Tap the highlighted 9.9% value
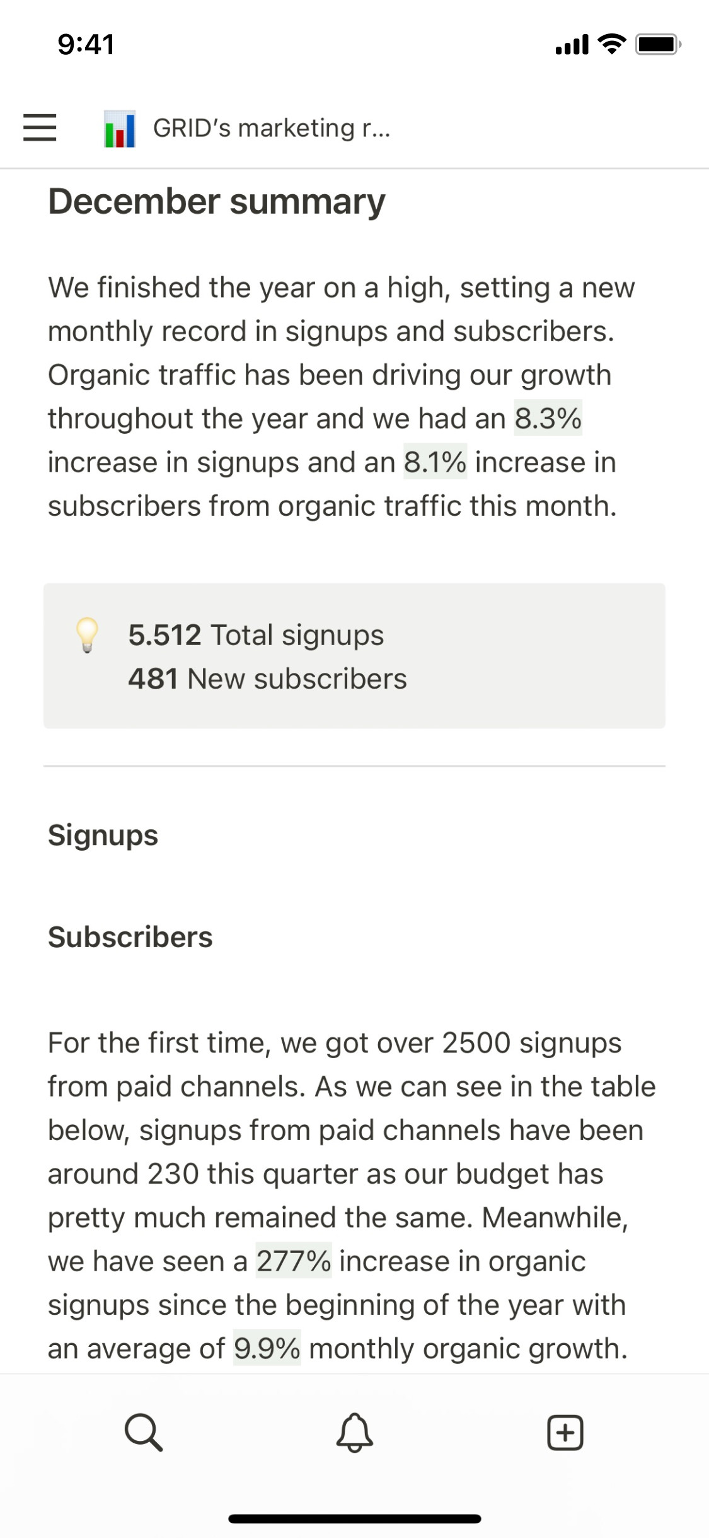This screenshot has width=709, height=1538. pos(267,1349)
